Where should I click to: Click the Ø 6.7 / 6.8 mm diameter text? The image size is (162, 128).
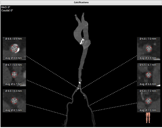14,65
